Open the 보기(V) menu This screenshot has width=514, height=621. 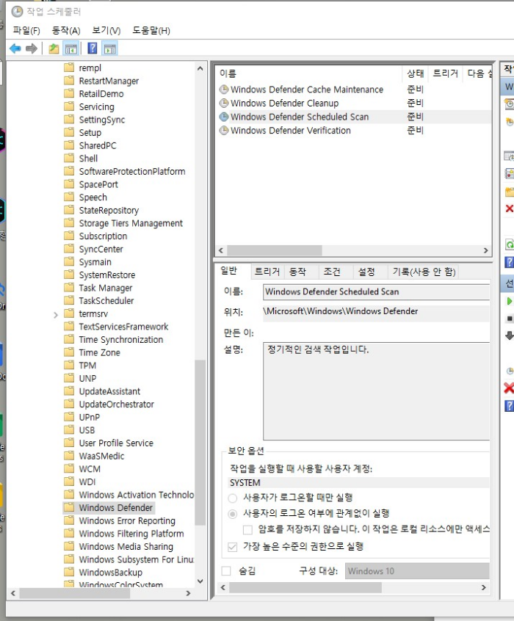click(x=106, y=31)
